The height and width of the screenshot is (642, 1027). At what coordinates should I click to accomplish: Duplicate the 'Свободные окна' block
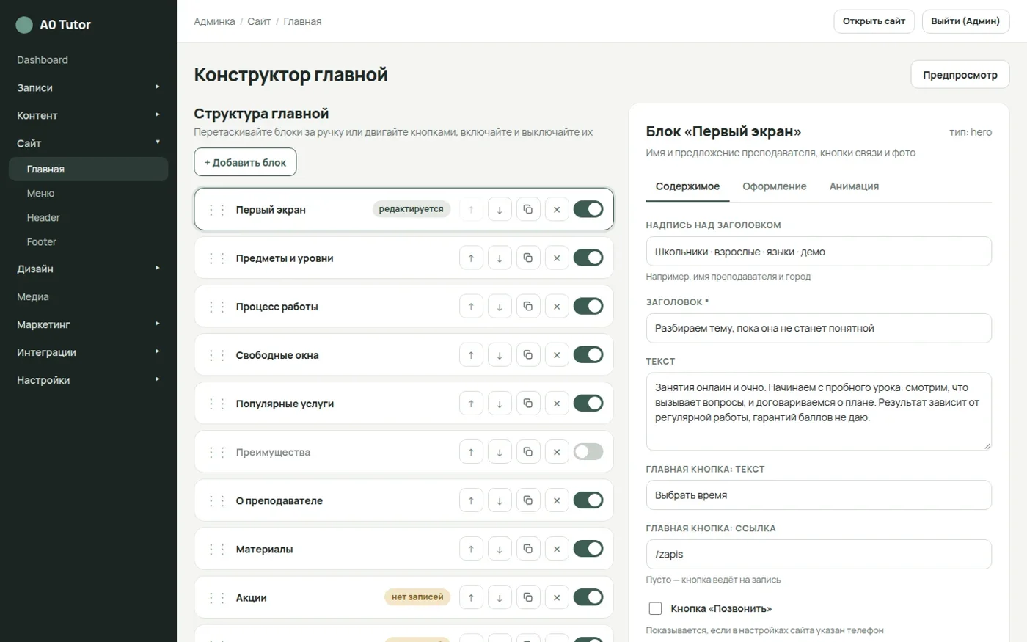(528, 355)
